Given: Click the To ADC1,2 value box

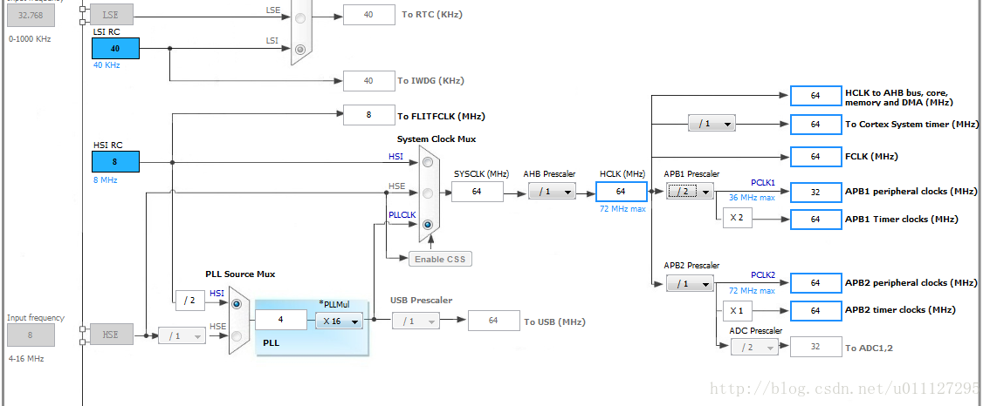Looking at the screenshot, I should click(815, 348).
